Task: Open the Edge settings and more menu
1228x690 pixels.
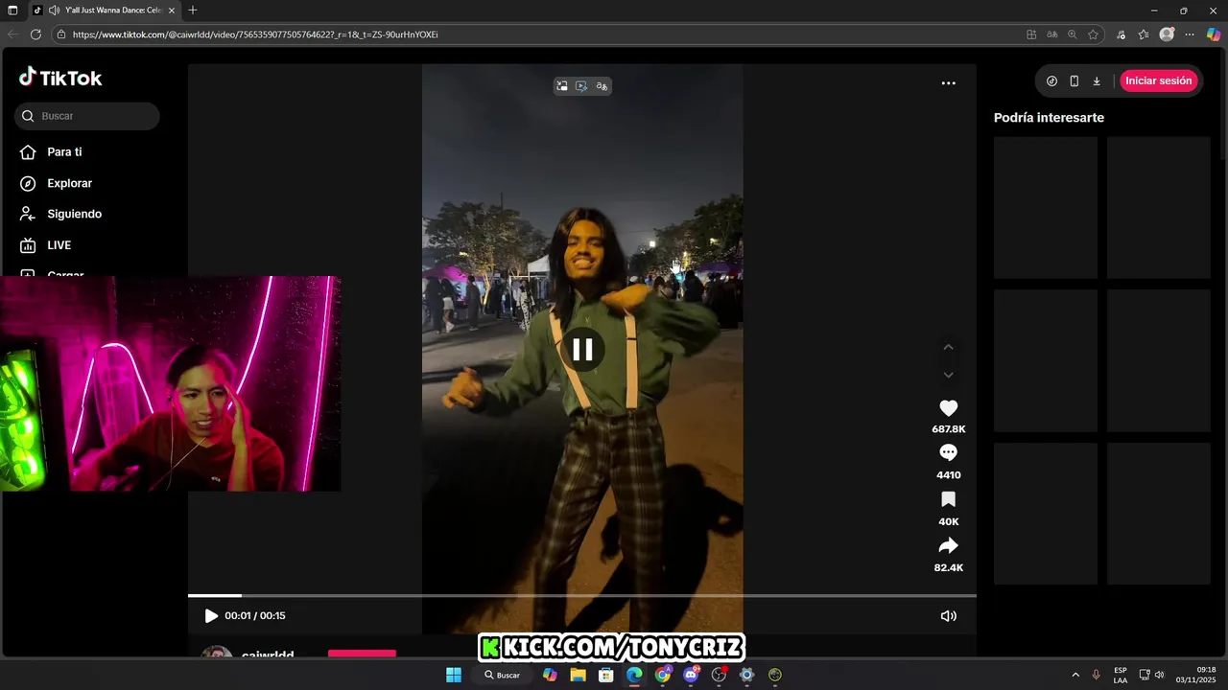Action: [x=1190, y=34]
